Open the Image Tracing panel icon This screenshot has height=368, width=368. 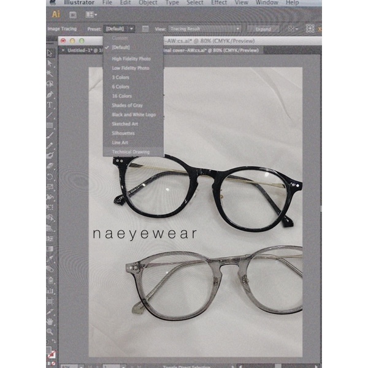point(145,29)
